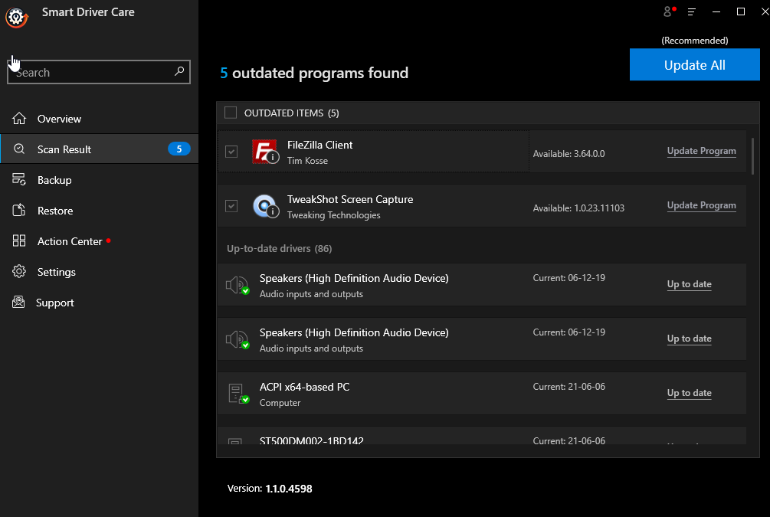Image resolution: width=770 pixels, height=517 pixels.
Task: Click the Support envelope icon
Action: click(18, 302)
